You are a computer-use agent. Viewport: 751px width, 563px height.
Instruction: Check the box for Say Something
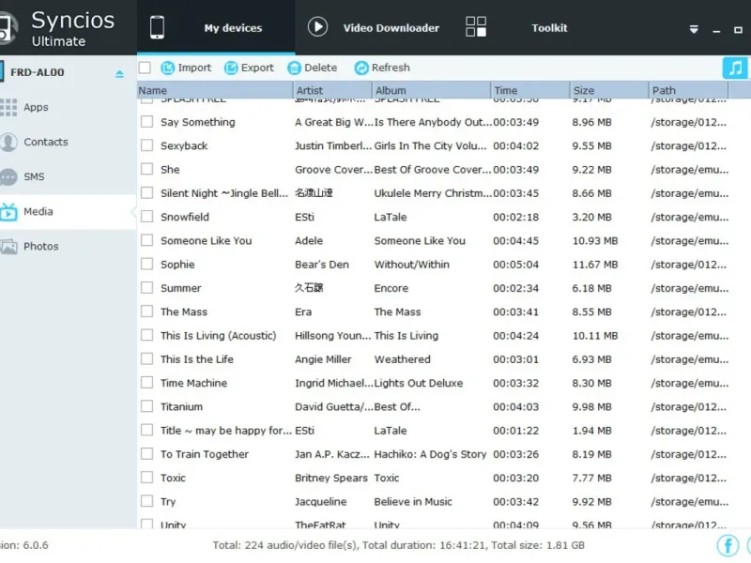tap(147, 122)
